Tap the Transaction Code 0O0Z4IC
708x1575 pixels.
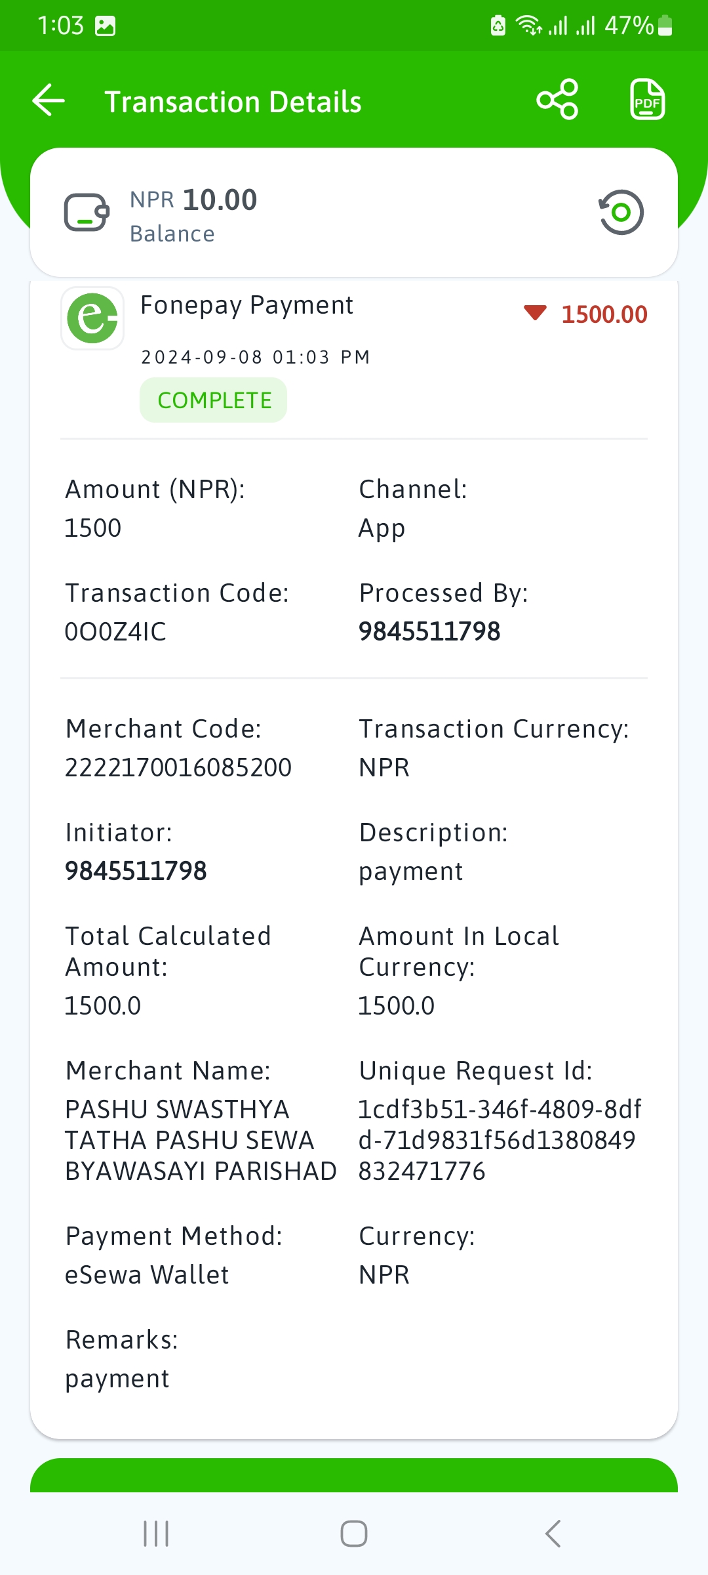tap(115, 631)
